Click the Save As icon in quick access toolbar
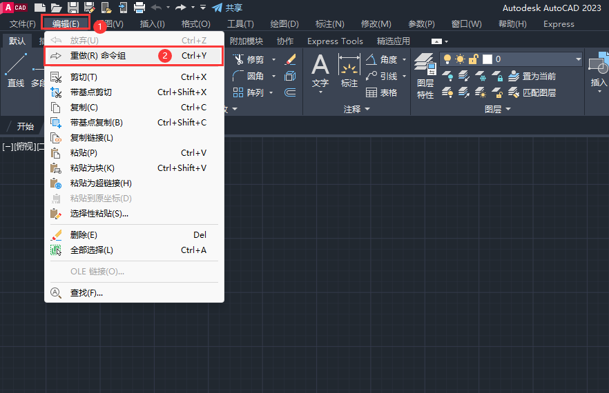Viewport: 609px width, 393px height. point(90,8)
